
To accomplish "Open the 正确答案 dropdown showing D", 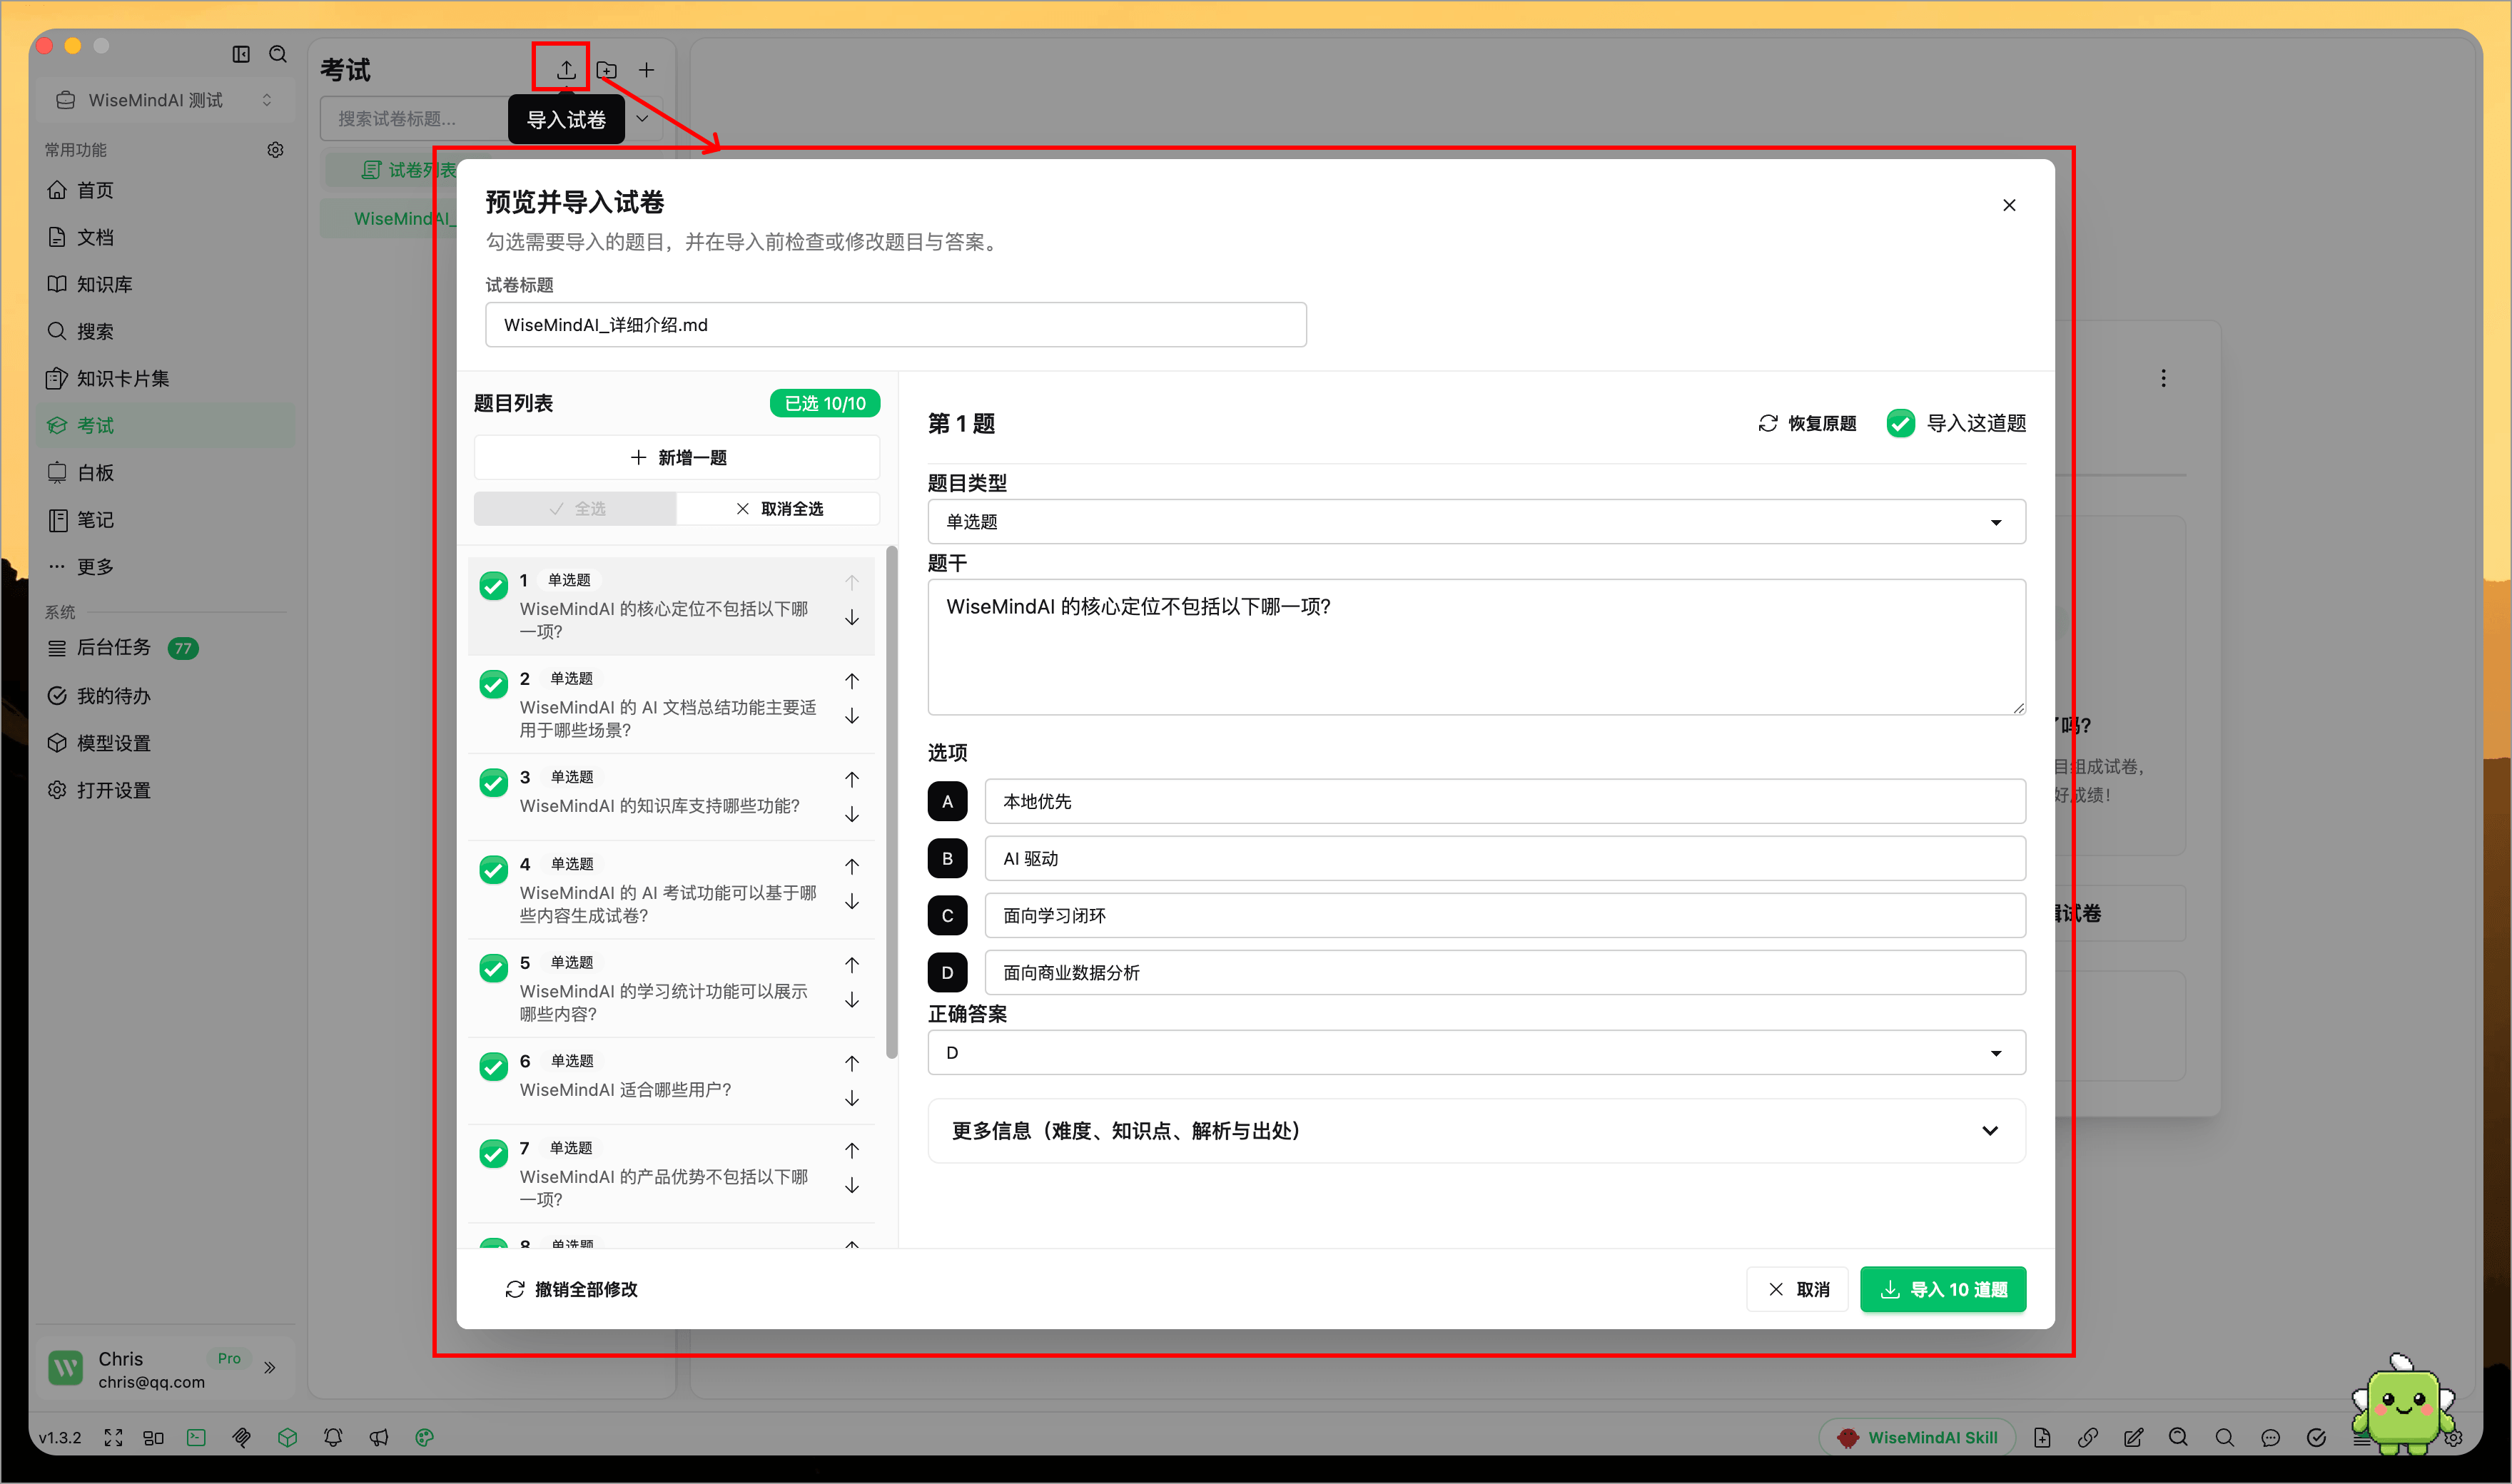I will (x=1476, y=1053).
